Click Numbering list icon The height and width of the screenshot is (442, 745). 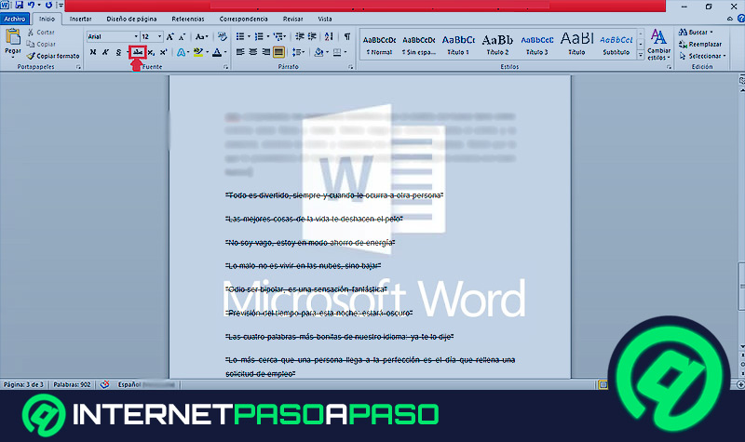(x=259, y=36)
